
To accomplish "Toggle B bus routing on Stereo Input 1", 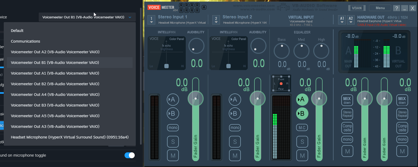I will coord(173,114).
